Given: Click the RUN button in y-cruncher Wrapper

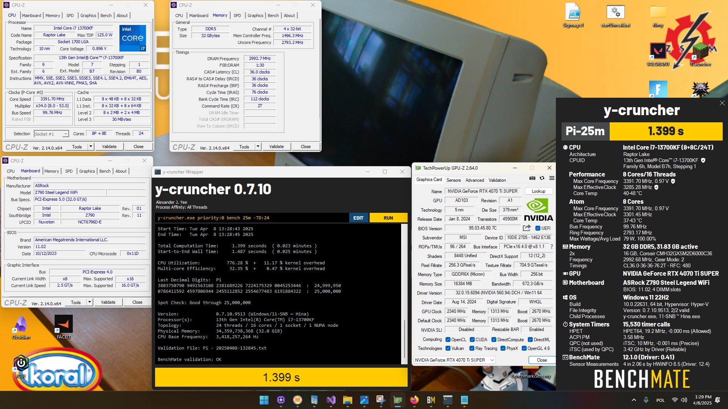Looking at the screenshot, I should [x=388, y=218].
